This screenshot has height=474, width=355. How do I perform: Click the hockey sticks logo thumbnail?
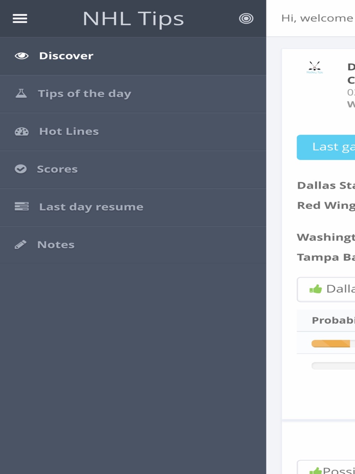pyautogui.click(x=315, y=67)
